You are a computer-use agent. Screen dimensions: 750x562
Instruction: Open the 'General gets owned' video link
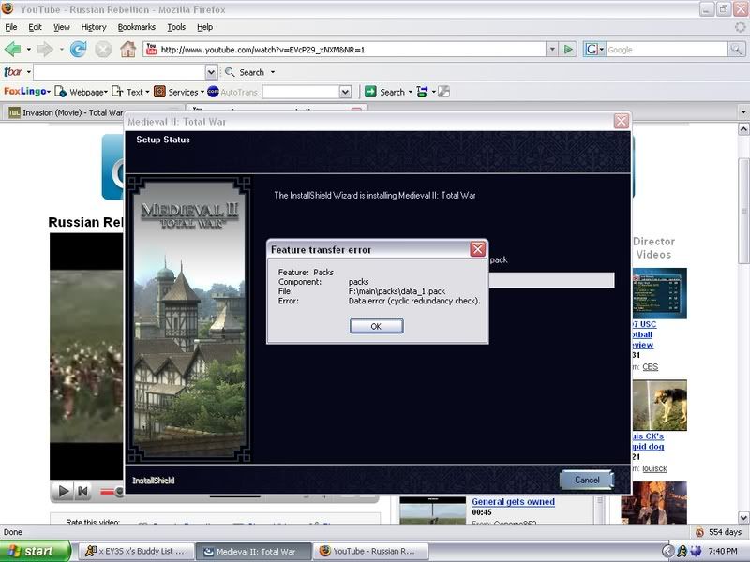[x=513, y=501]
